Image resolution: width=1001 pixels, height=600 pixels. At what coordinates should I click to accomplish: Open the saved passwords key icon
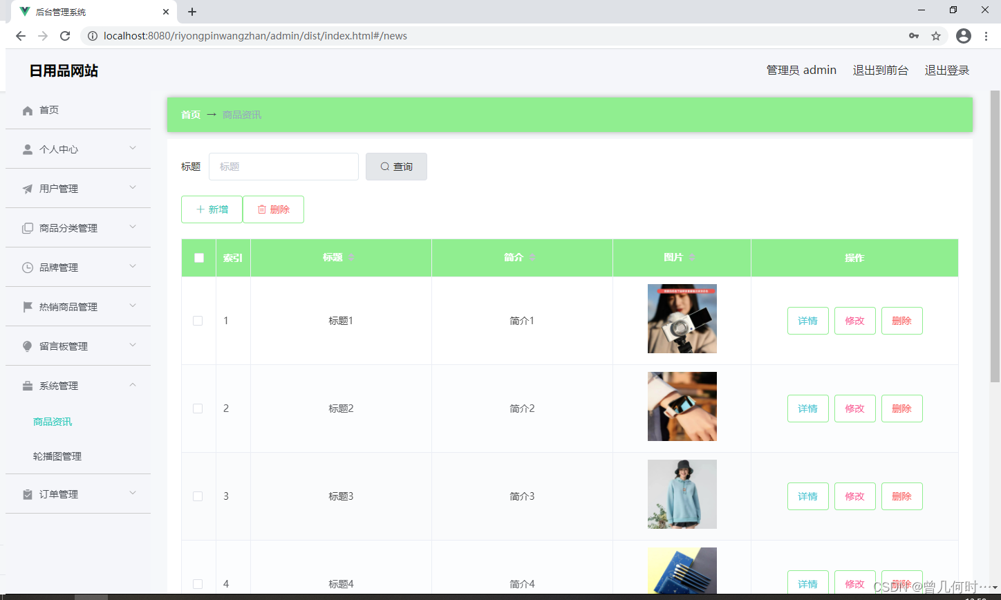point(914,36)
